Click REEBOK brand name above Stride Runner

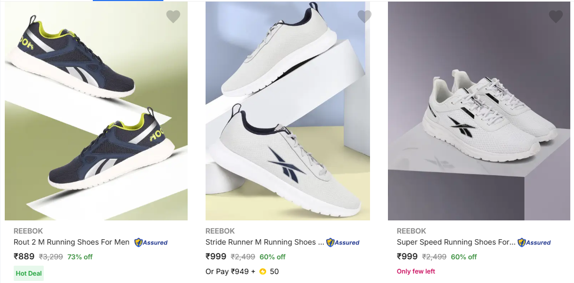[x=220, y=231]
